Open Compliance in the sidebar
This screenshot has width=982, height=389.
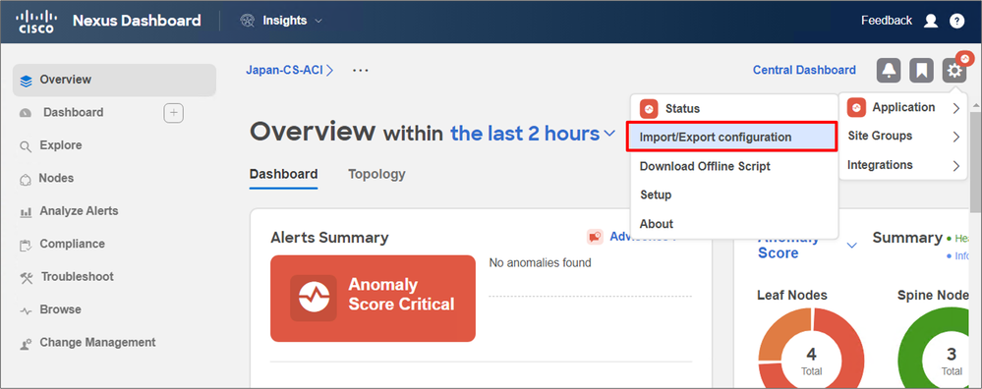pyautogui.click(x=72, y=244)
